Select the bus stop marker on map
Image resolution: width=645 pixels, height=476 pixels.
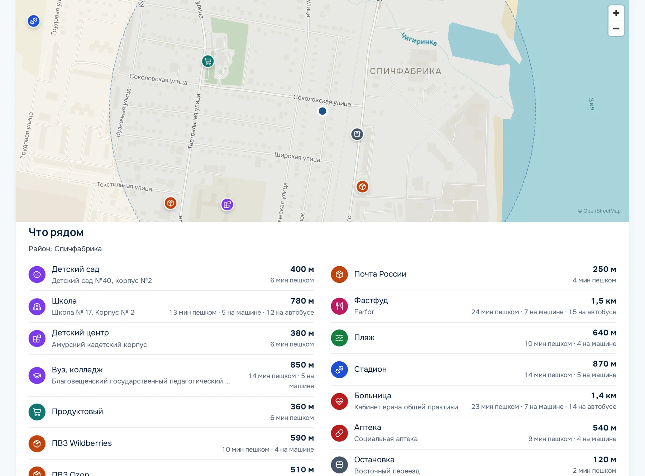click(357, 134)
